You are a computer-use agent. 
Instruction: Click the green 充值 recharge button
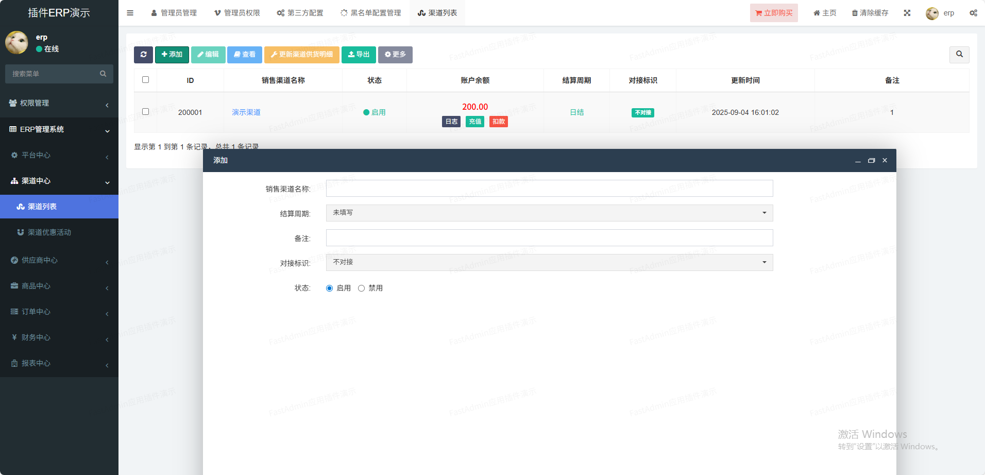click(x=474, y=122)
